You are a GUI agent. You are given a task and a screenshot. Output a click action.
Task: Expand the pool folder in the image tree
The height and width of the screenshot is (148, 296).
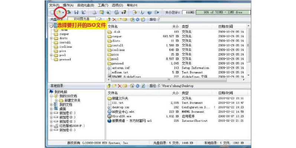[x=51, y=55]
